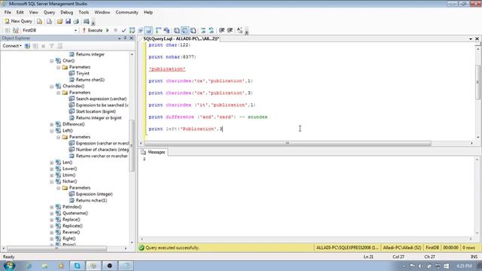Open Internet Explorer from the taskbar

coord(29,266)
